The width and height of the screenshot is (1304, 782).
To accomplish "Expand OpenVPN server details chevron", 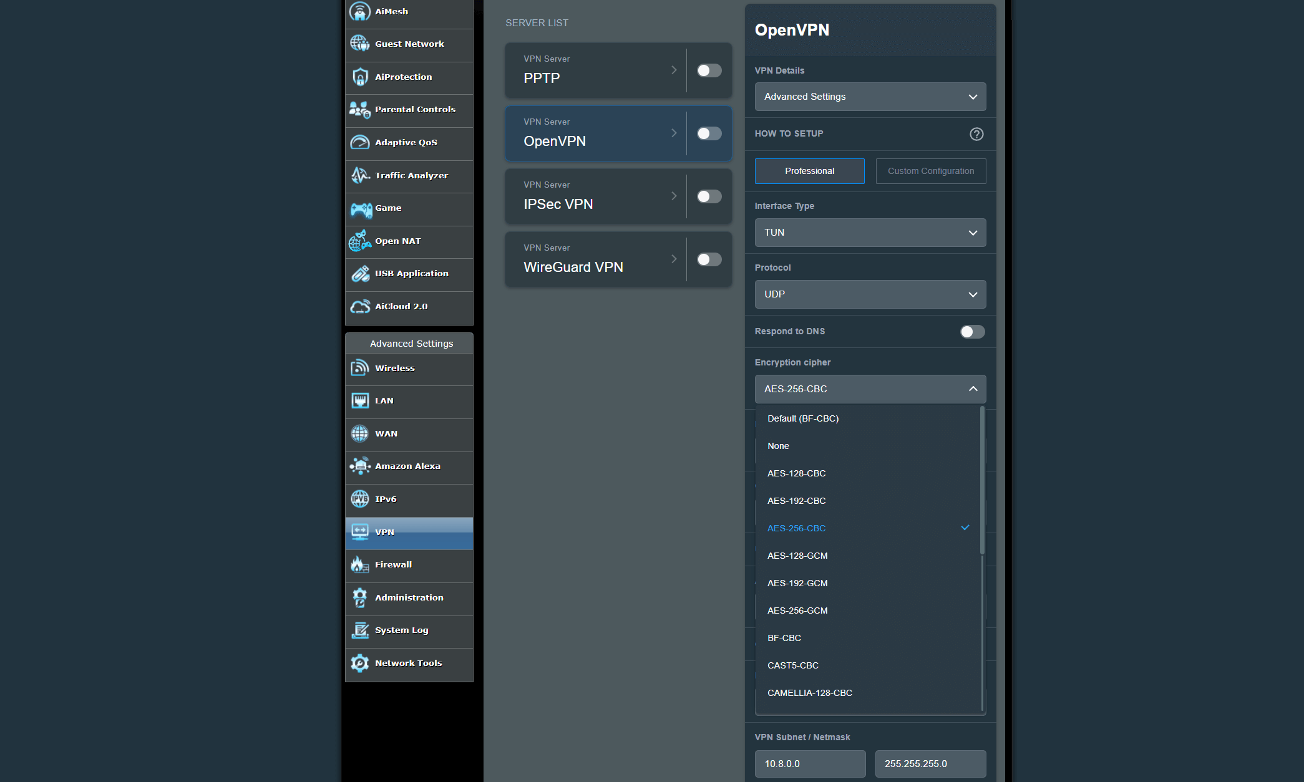I will pyautogui.click(x=674, y=133).
